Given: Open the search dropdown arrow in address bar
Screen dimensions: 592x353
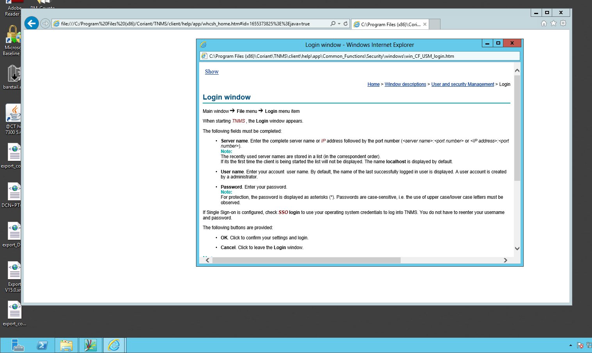Looking at the screenshot, I should tap(339, 24).
